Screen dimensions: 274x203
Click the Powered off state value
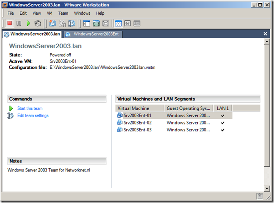coord(60,55)
